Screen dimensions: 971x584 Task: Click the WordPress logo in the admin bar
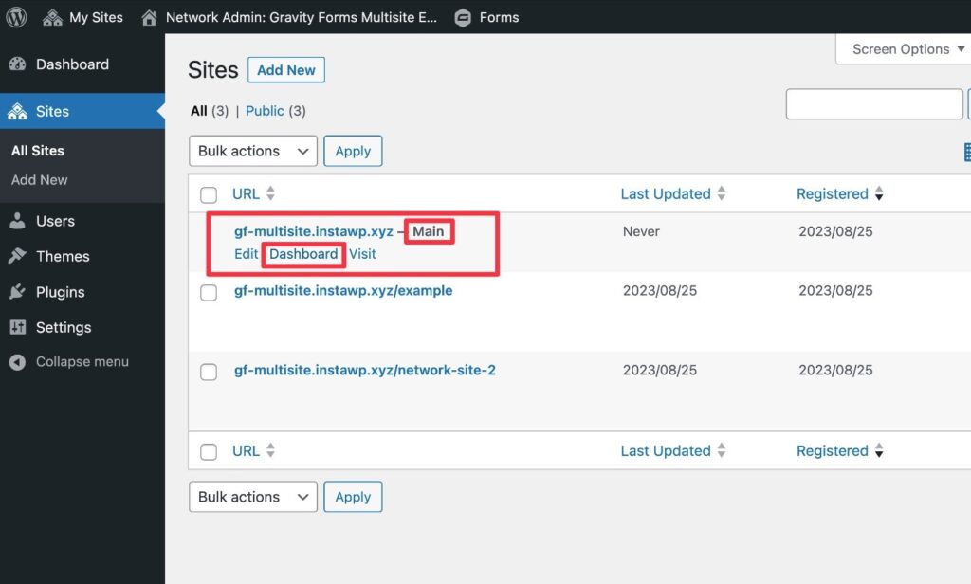click(x=15, y=16)
